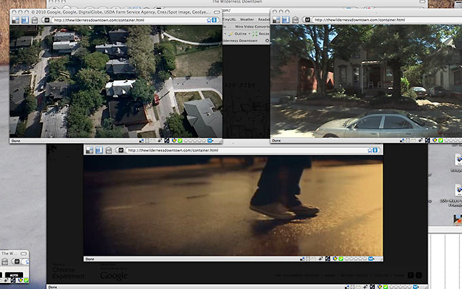Bookmark the page with the star in the satellite-view window
This screenshot has height=289, width=462.
pyautogui.click(x=209, y=20)
